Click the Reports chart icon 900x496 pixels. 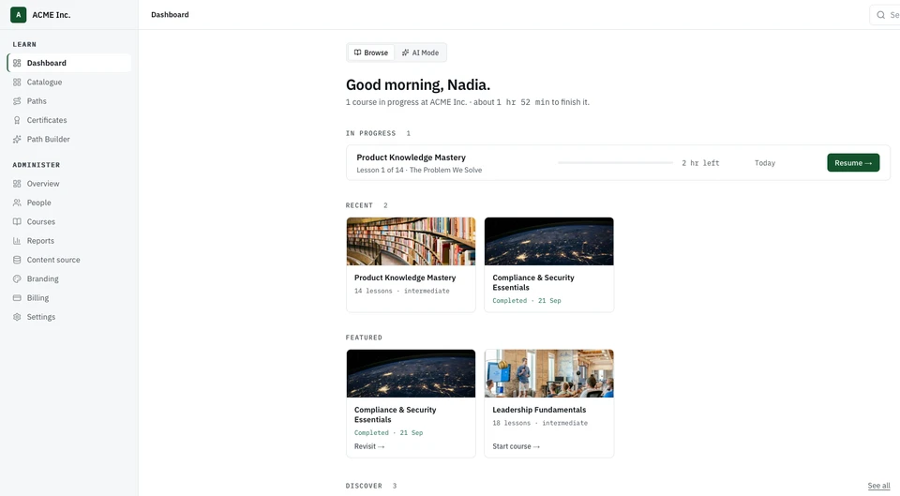17,241
